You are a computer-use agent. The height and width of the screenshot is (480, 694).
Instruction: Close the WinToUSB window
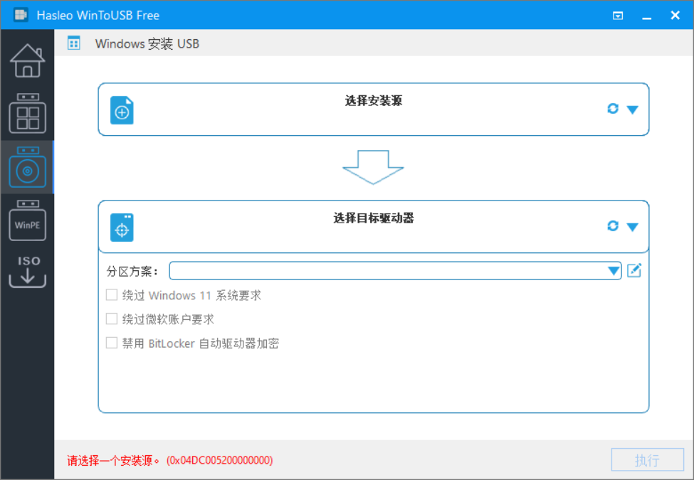[675, 15]
